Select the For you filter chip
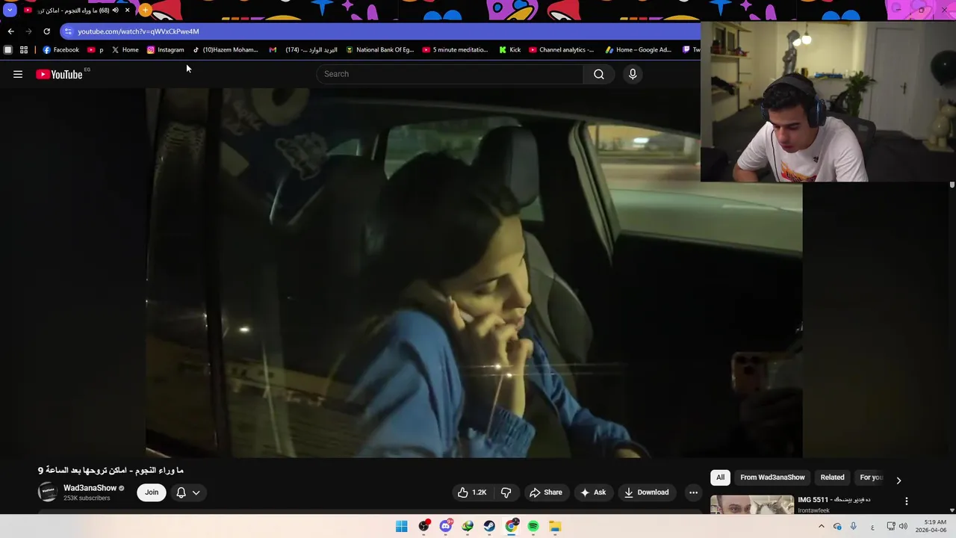This screenshot has height=538, width=956. [x=871, y=477]
